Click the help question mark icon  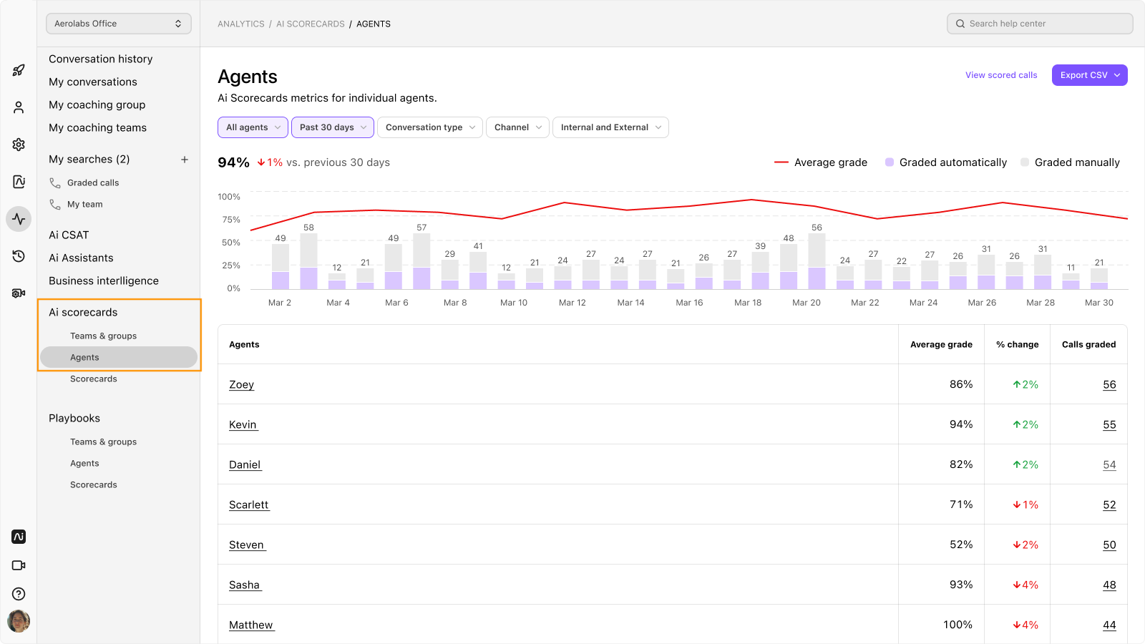click(19, 594)
